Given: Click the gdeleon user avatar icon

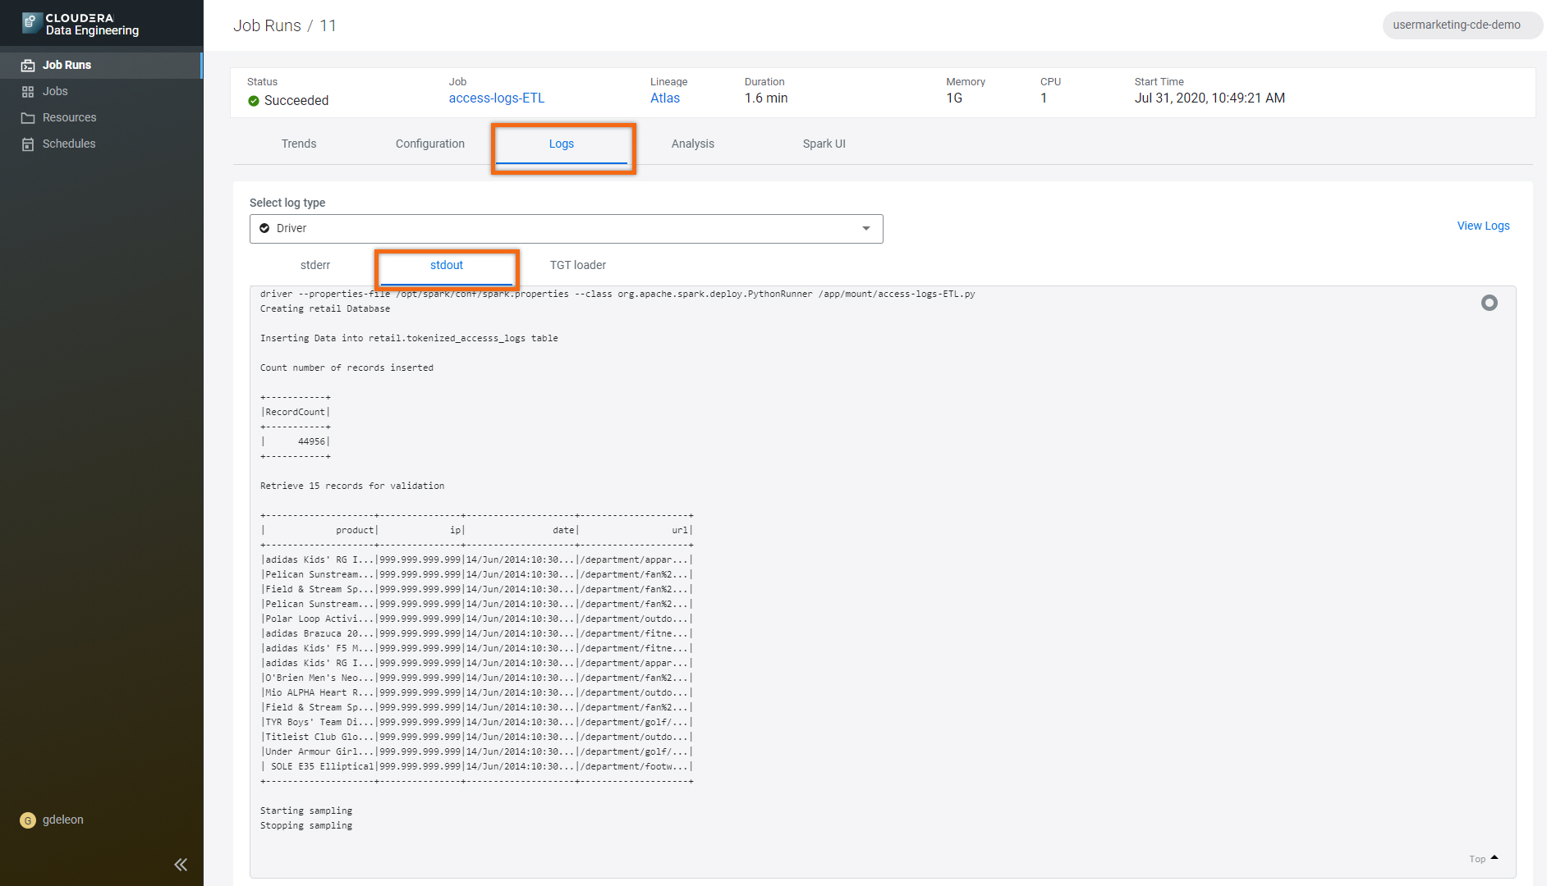Looking at the screenshot, I should 28,820.
